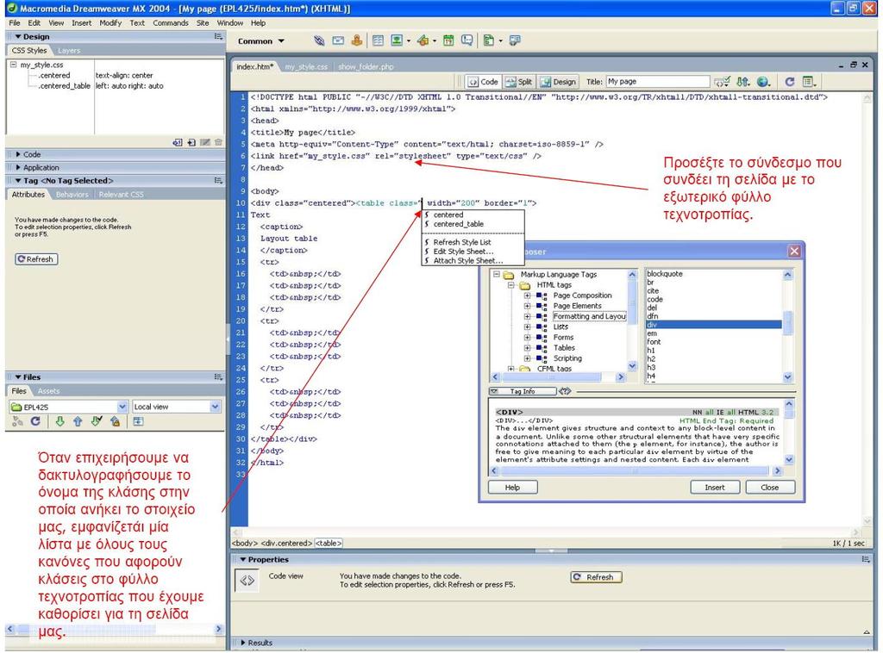Expand the Files panel to full view
The width and height of the screenshot is (883, 653).
click(x=138, y=421)
